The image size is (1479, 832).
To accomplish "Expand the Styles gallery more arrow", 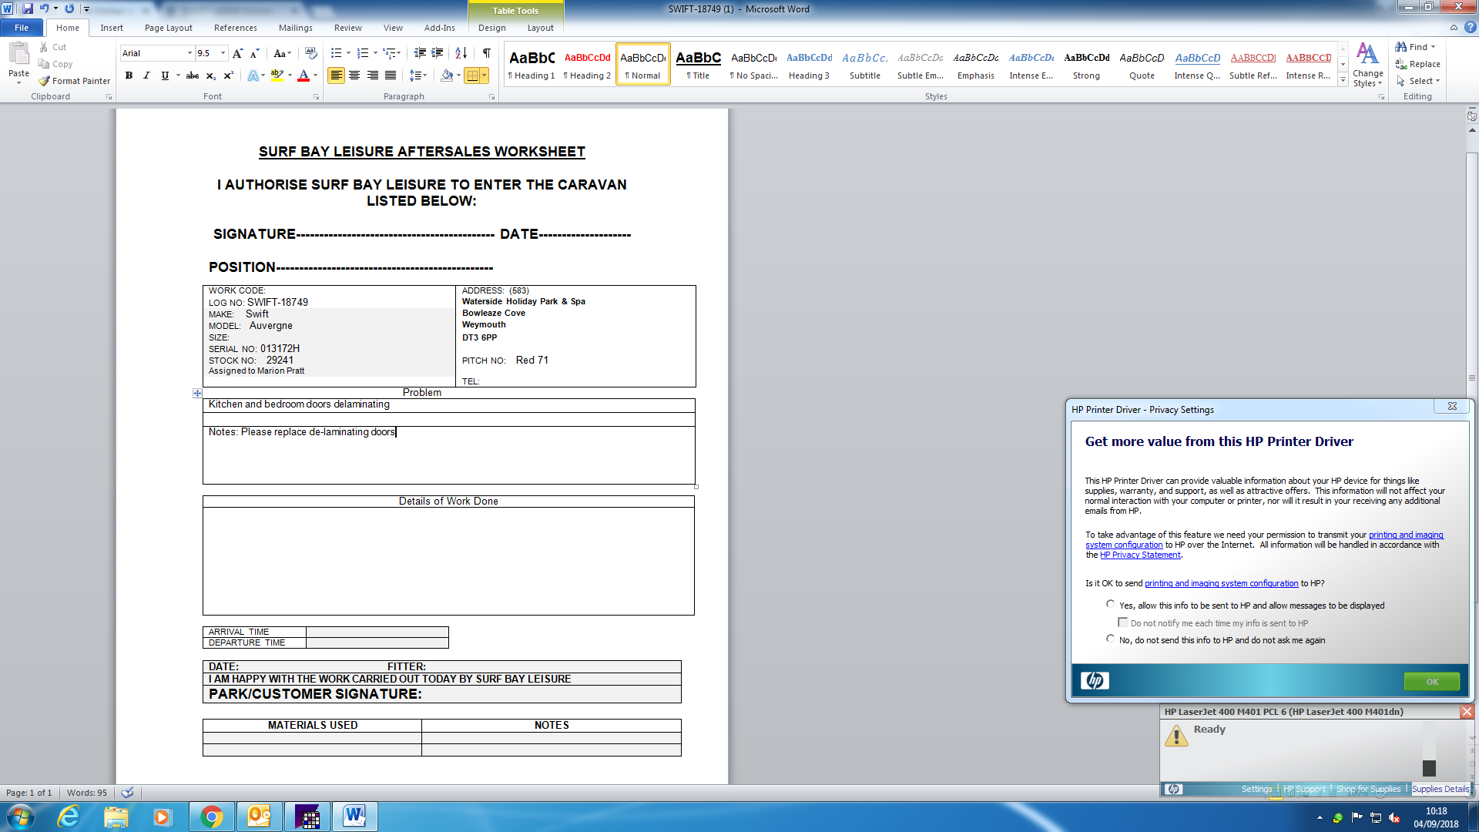I will point(1343,80).
